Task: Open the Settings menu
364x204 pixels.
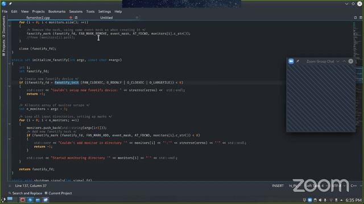Action: [105, 11]
